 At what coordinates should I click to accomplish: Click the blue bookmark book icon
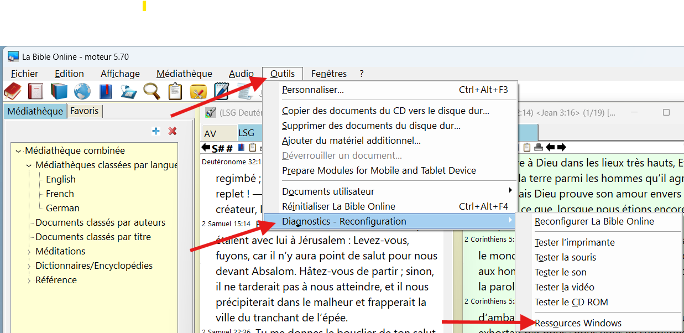(x=106, y=91)
